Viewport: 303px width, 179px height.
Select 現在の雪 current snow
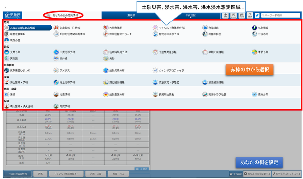point(12,40)
